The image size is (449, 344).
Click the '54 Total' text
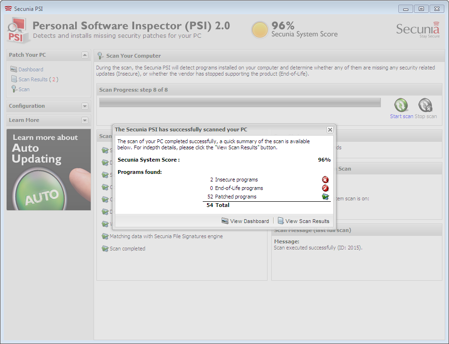pyautogui.click(x=218, y=205)
